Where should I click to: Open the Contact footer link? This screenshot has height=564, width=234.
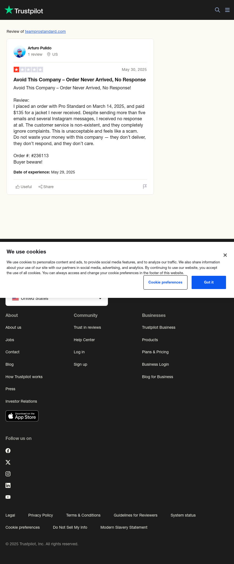coord(12,352)
